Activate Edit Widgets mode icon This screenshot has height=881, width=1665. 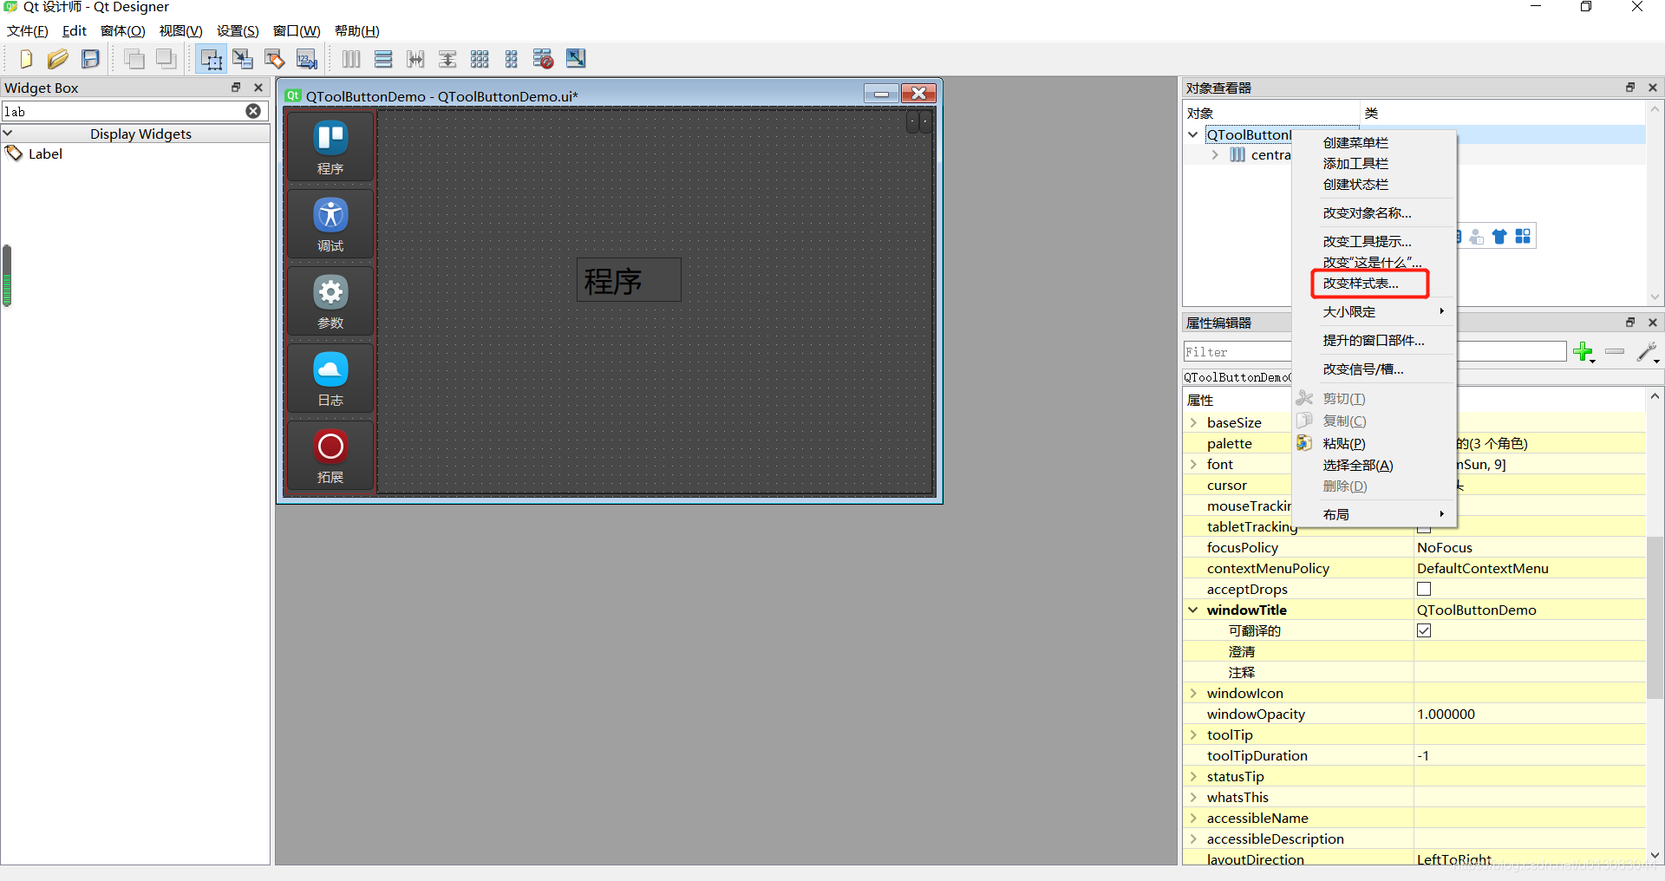tap(211, 59)
